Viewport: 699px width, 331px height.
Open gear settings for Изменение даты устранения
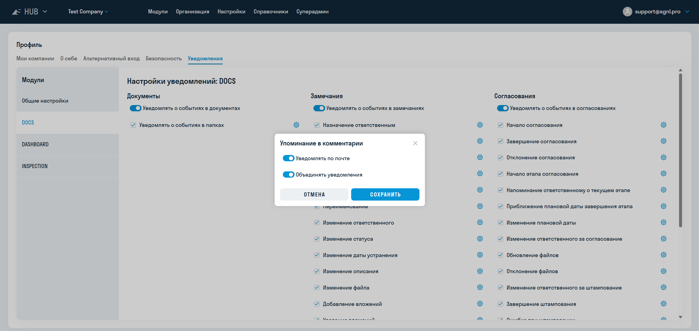coord(480,255)
